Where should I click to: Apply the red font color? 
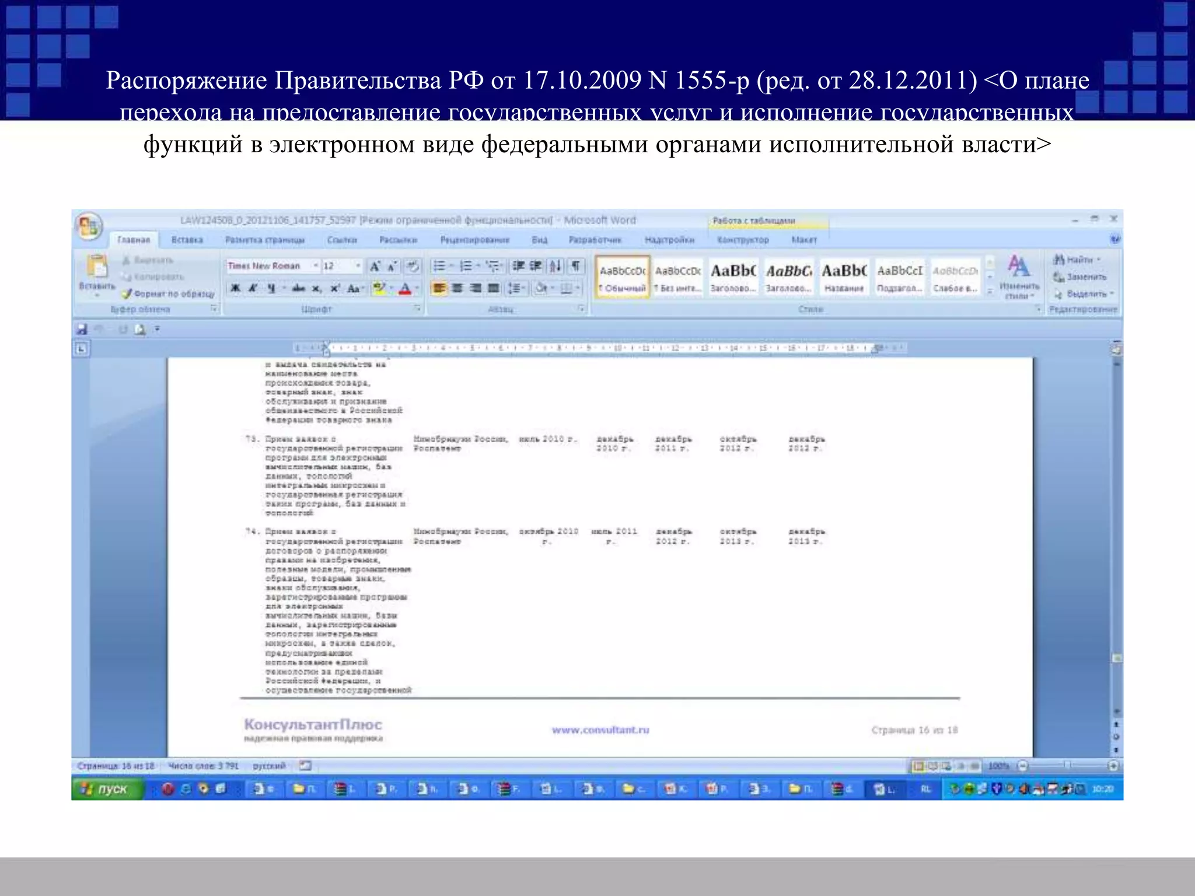(x=405, y=288)
